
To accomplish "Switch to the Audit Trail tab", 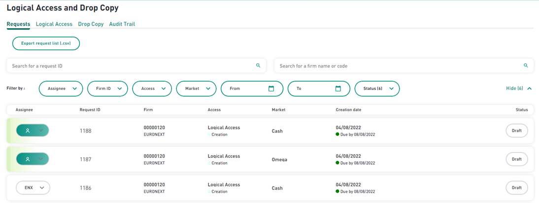I will click(x=122, y=25).
